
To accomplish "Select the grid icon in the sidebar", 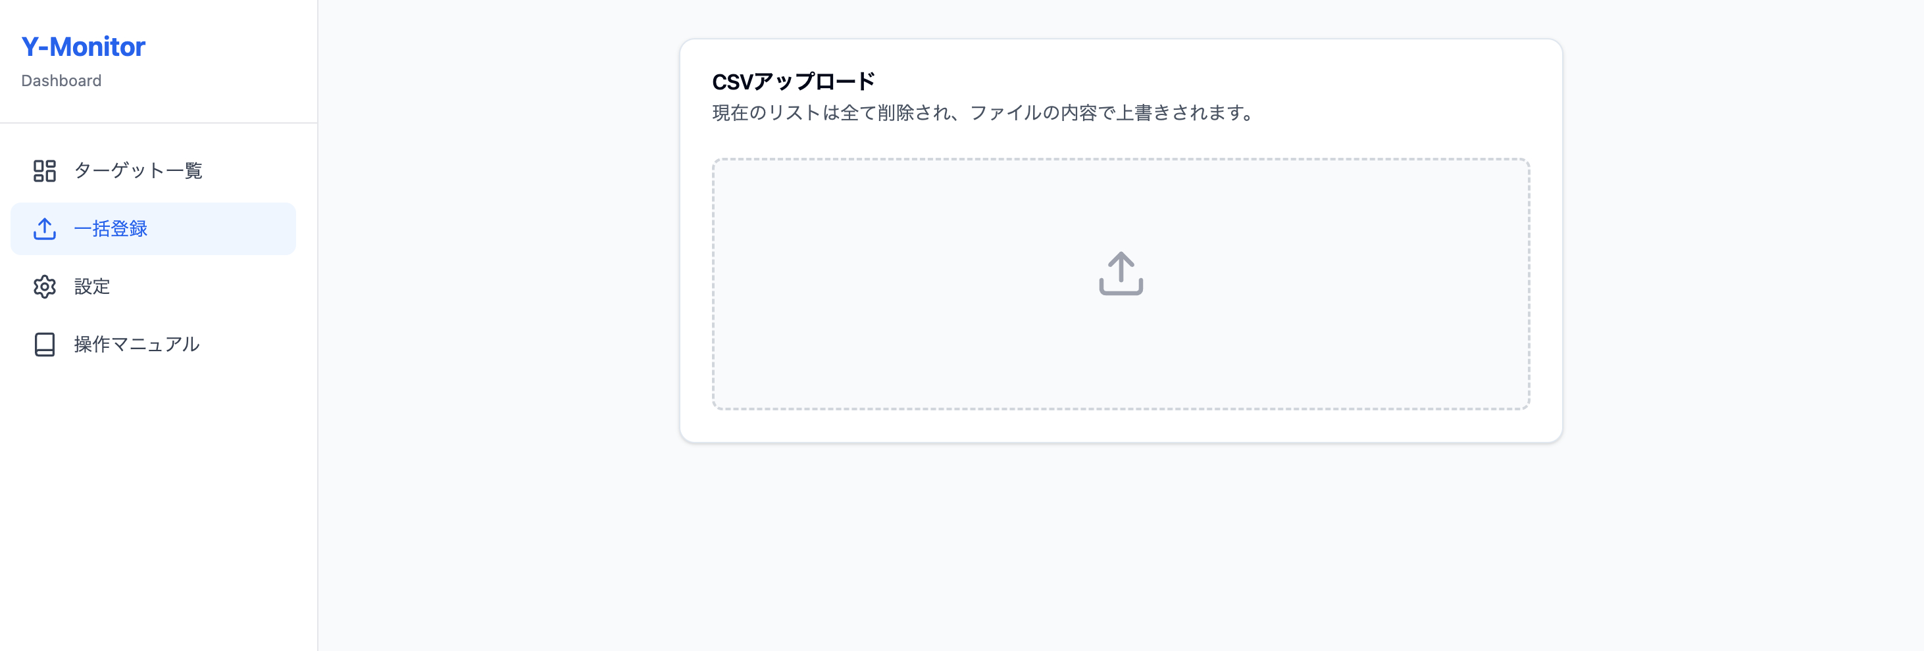I will (x=45, y=171).
